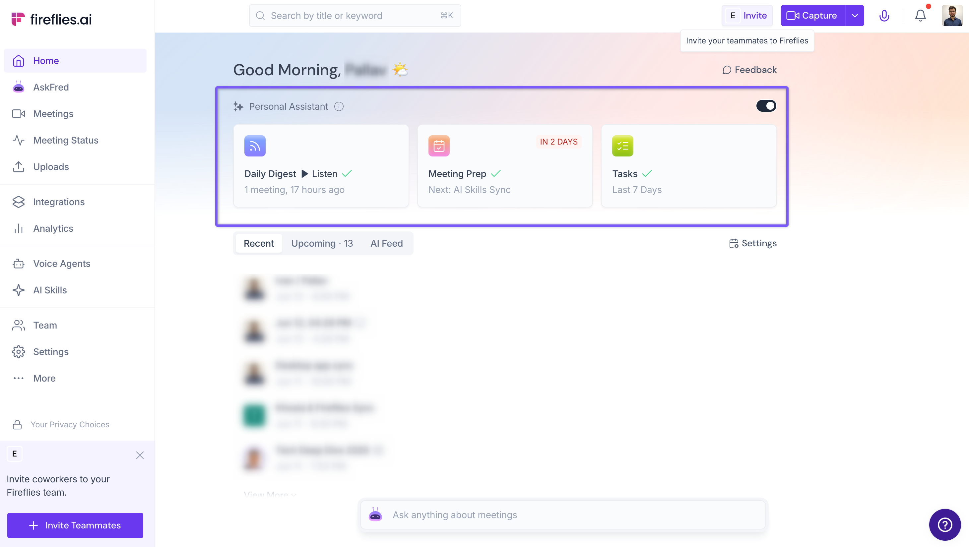Screen dimensions: 969x547
Task: Click the fireflies.ai logo
Action: [51, 19]
